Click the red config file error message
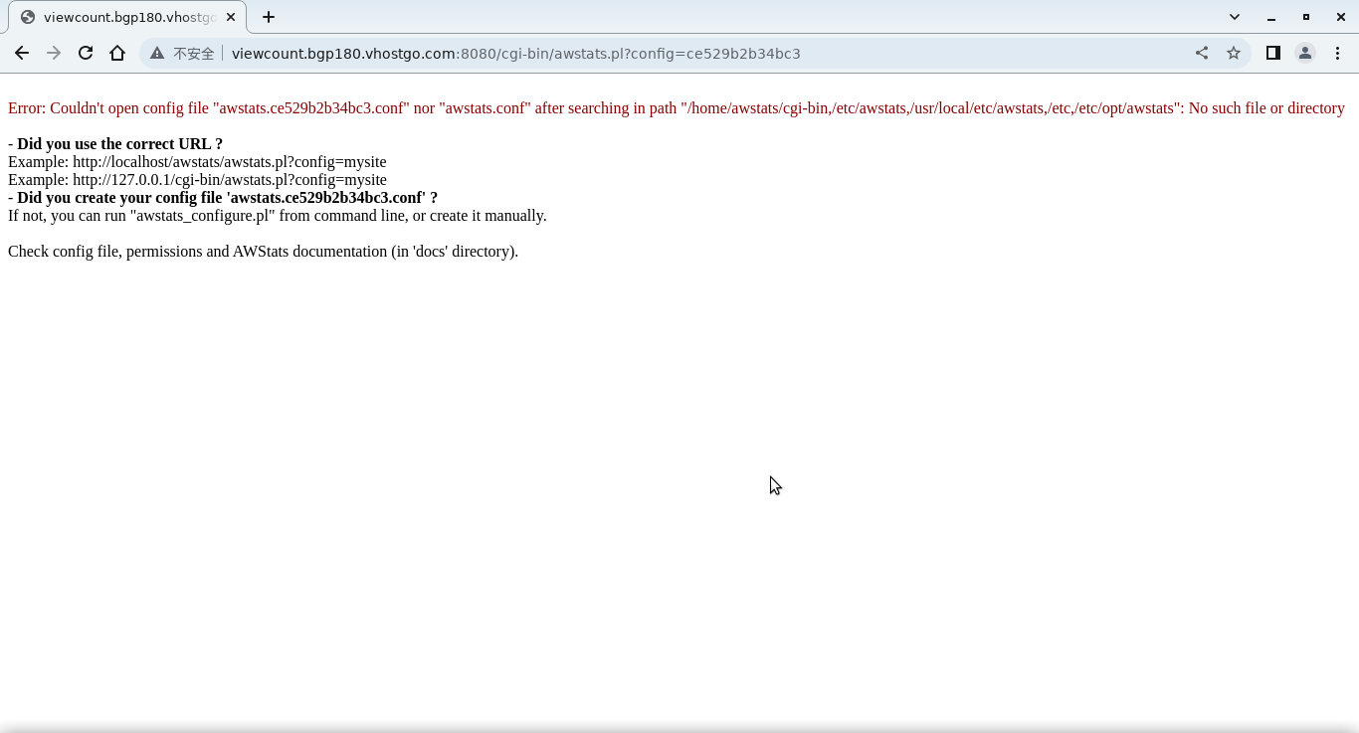This screenshot has height=733, width=1359. point(676,108)
